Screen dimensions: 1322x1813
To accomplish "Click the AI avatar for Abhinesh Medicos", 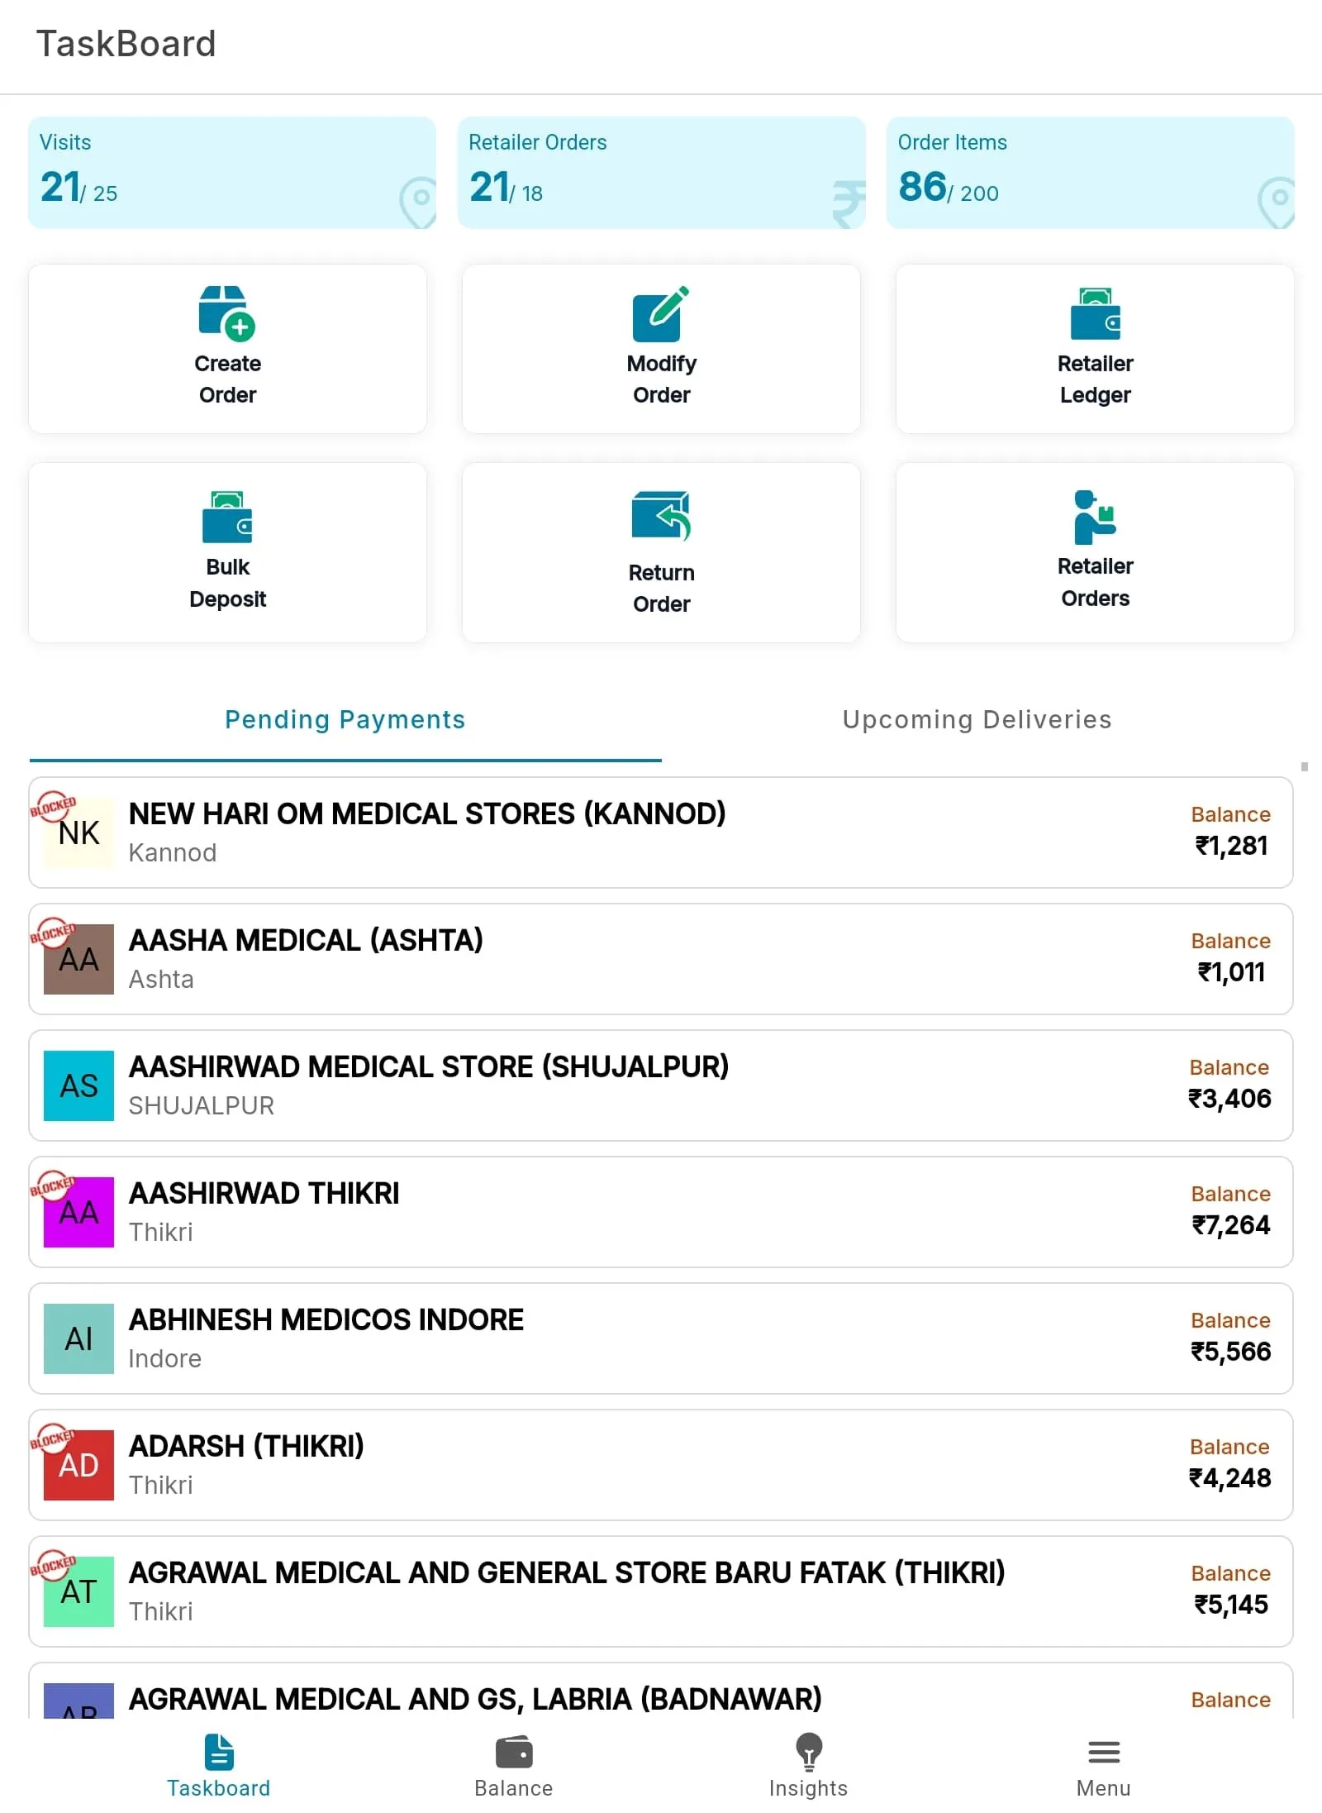I will pos(78,1338).
